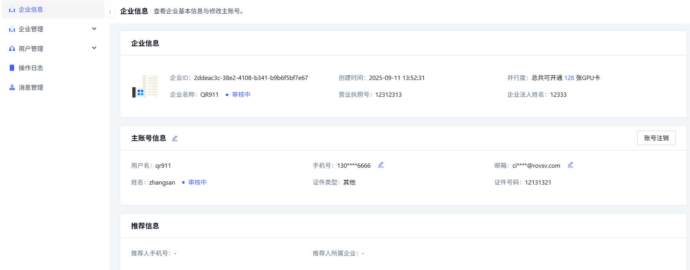This screenshot has width=690, height=270.
Task: Expand the 用户管理 submenu chevron
Action: pos(94,48)
